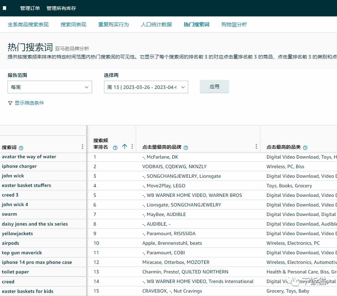Click brands cell 'CRAVEBOX, -, Nut Cravings'
This screenshot has height=296, width=337.
point(172,291)
